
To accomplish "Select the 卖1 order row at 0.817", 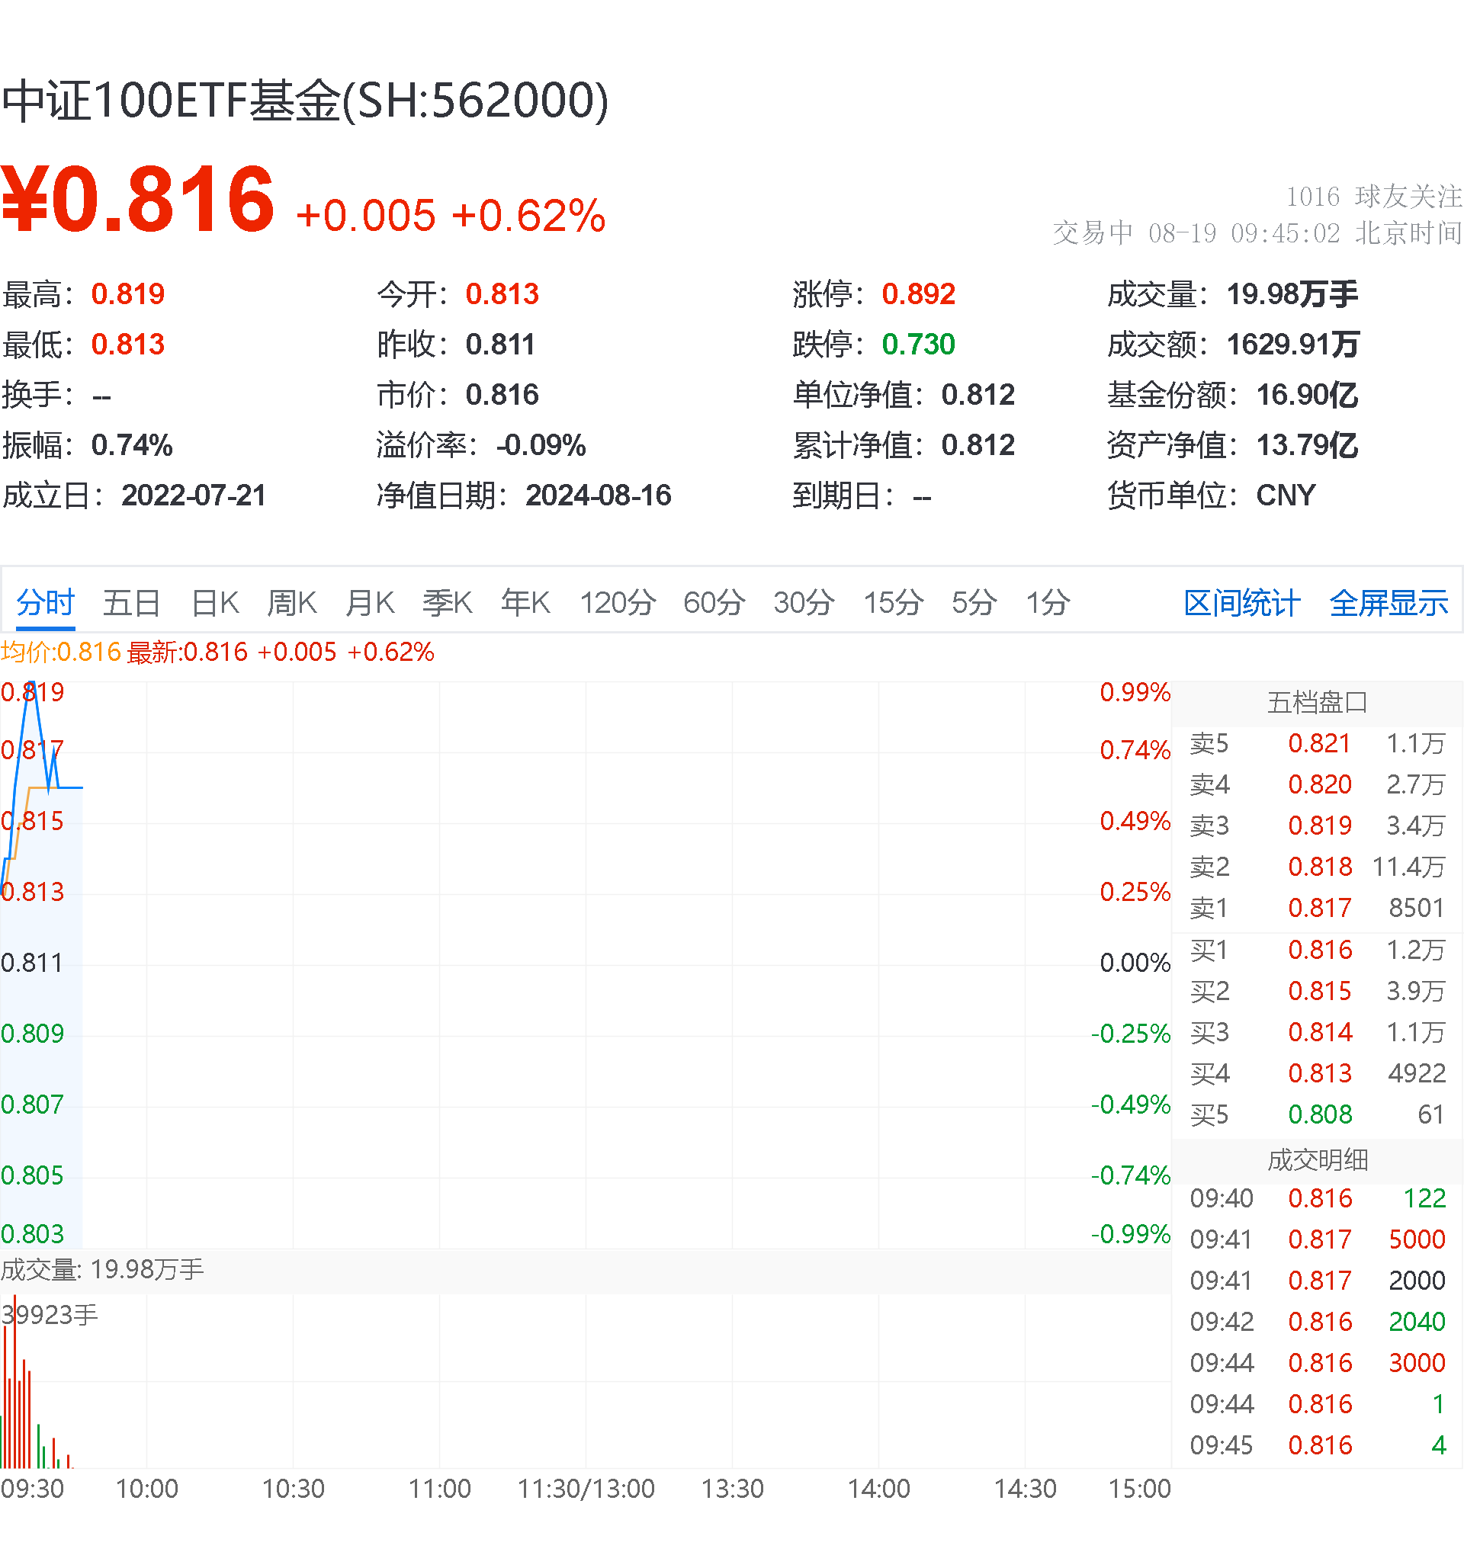I will tap(1318, 908).
